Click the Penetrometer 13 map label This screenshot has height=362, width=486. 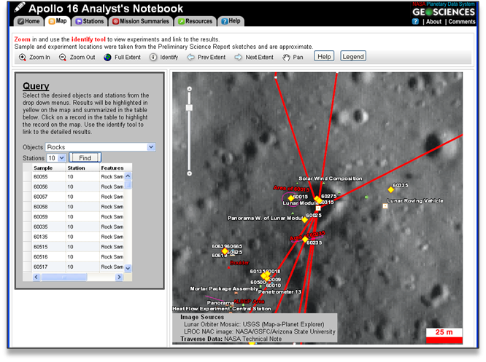(279, 292)
